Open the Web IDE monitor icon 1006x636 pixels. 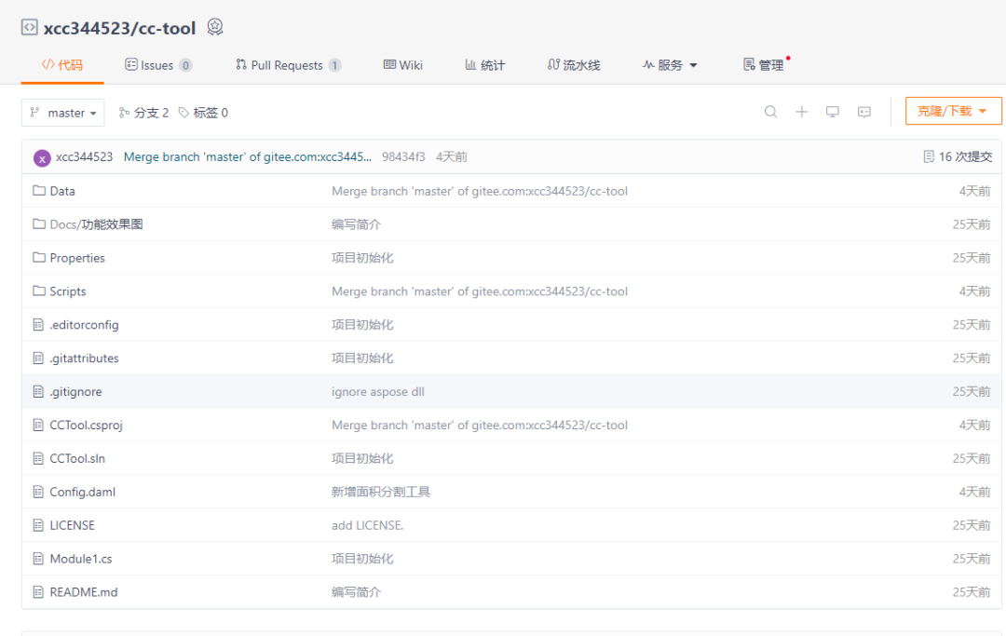(x=833, y=112)
